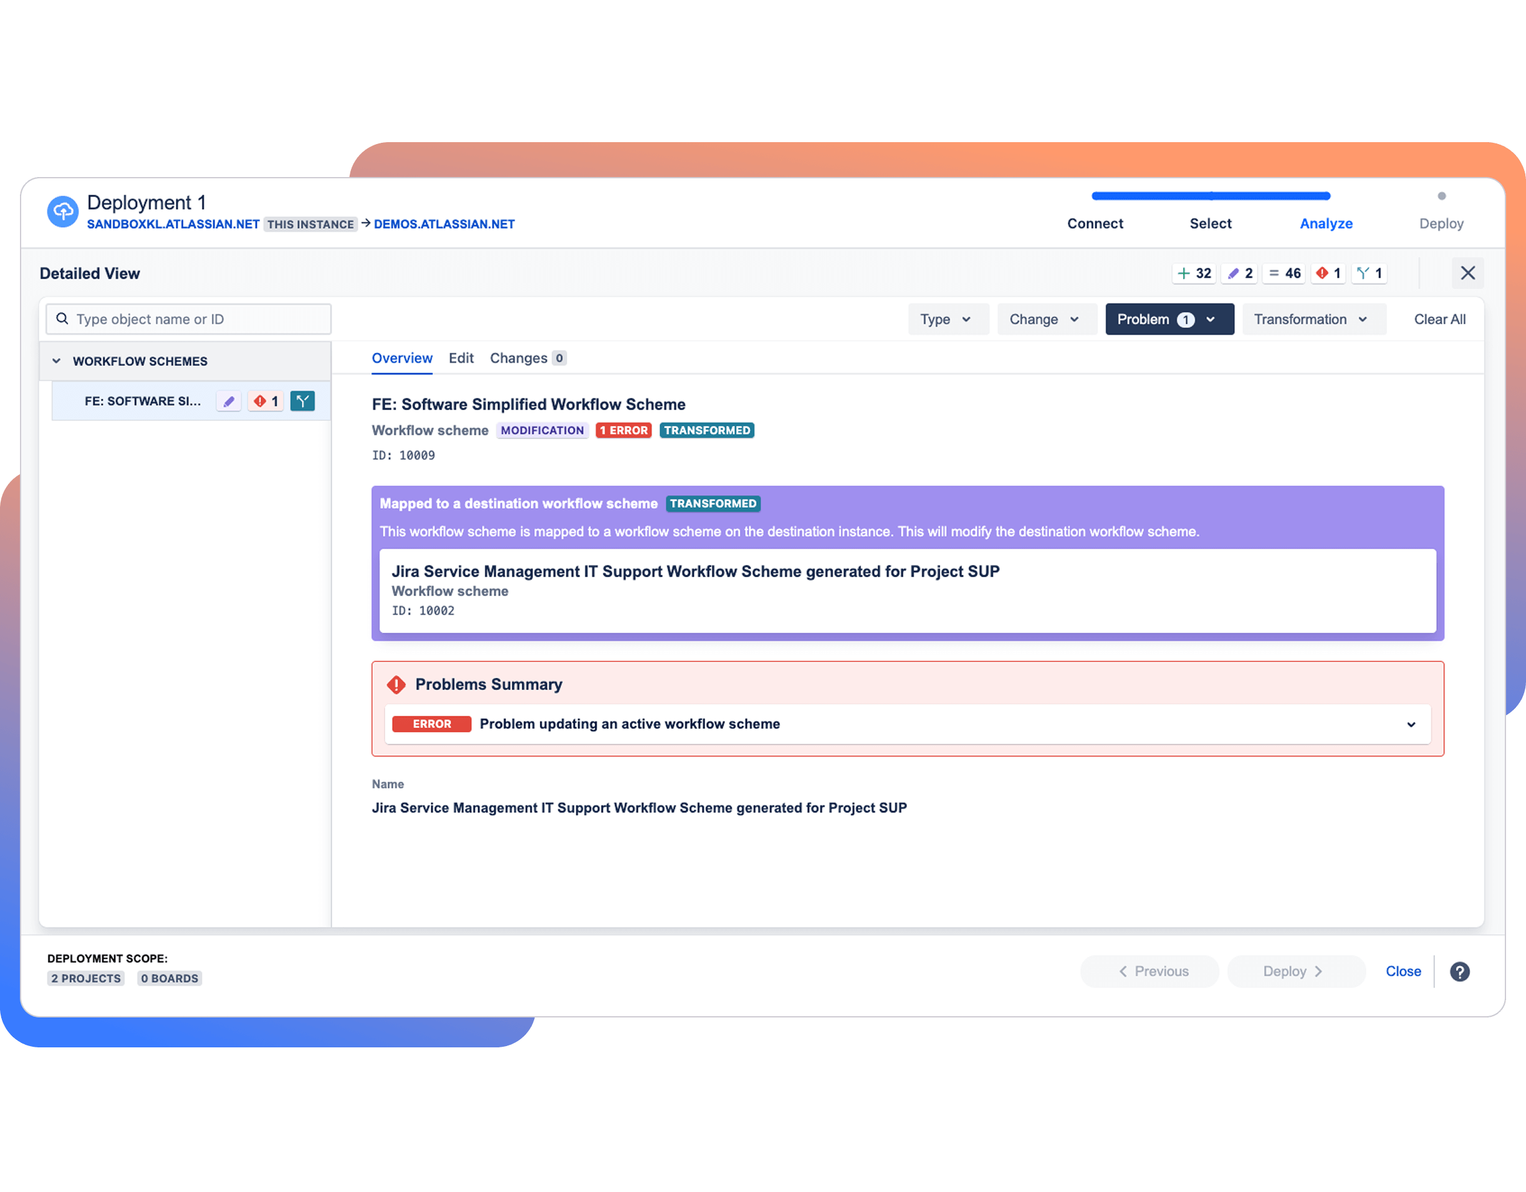Image resolution: width=1526 pixels, height=1192 pixels.
Task: Click the unchanged equals counter showing 46
Action: point(1284,273)
